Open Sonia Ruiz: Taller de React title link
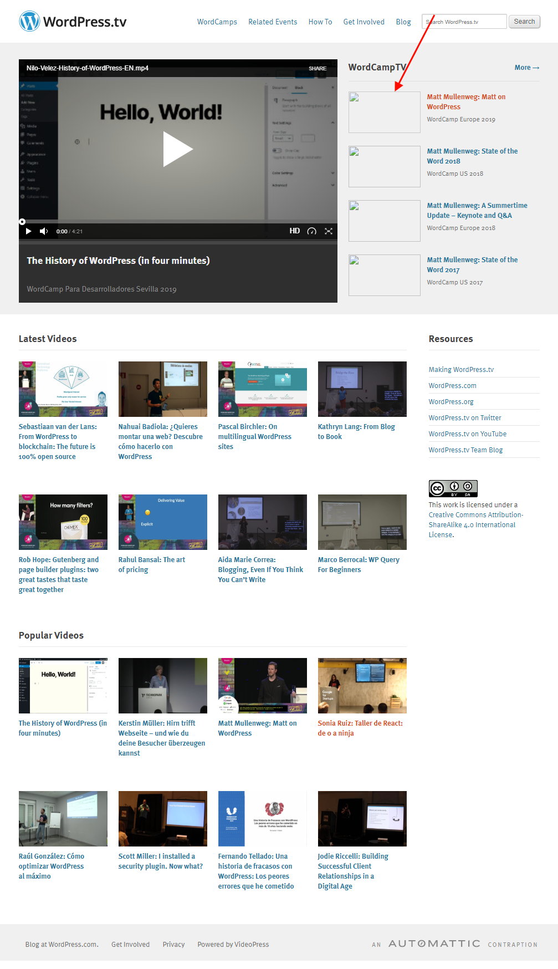The height and width of the screenshot is (969, 558). [x=360, y=728]
